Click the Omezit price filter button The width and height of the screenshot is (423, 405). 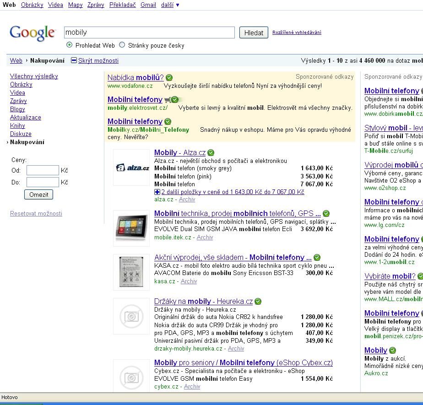click(x=38, y=194)
